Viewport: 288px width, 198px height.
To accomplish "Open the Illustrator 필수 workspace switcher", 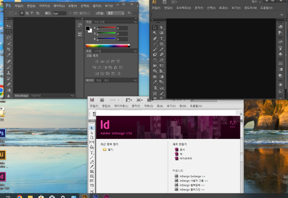I will (x=256, y=2).
